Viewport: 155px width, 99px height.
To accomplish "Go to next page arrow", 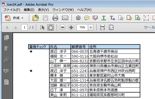I will tap(16, 27).
